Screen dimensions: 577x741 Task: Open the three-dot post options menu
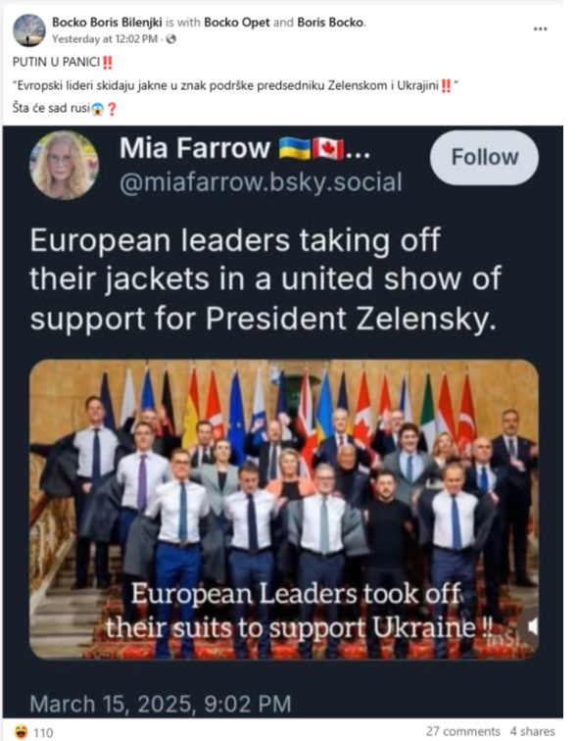(x=540, y=28)
